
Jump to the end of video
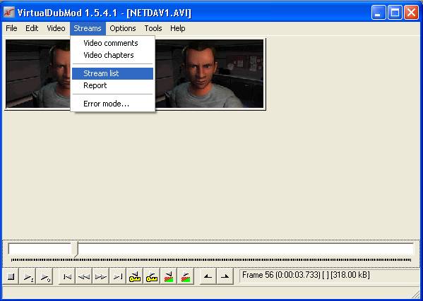(118, 276)
